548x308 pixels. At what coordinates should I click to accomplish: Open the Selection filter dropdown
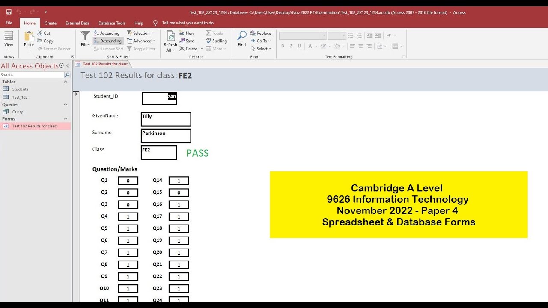pyautogui.click(x=140, y=33)
